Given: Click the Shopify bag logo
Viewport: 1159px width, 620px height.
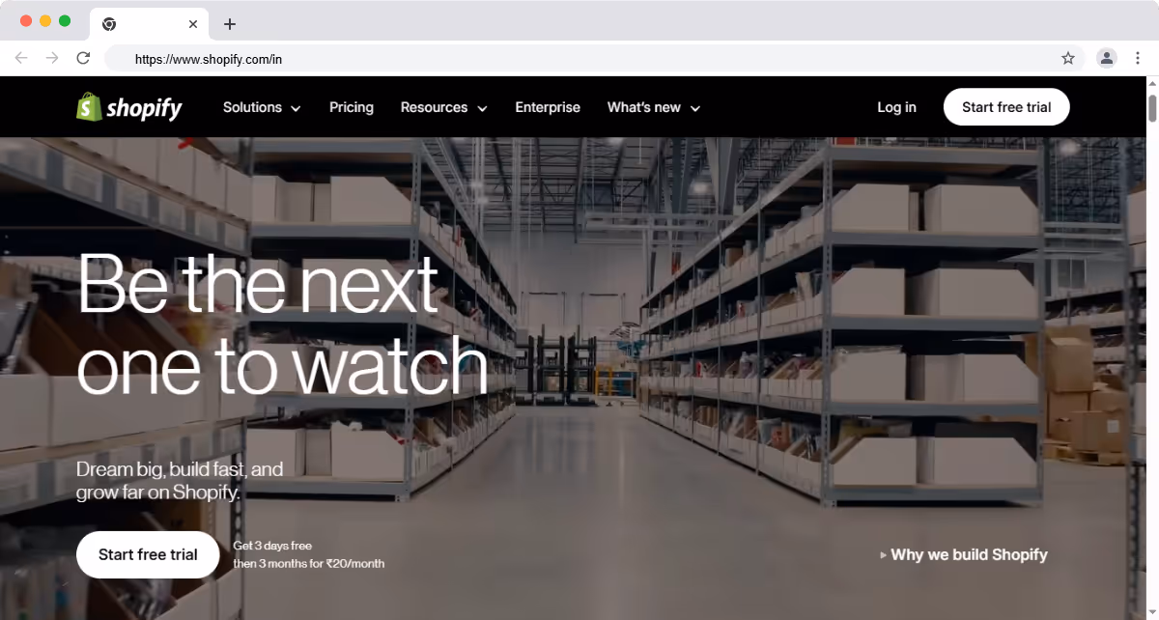Looking at the screenshot, I should pyautogui.click(x=88, y=107).
